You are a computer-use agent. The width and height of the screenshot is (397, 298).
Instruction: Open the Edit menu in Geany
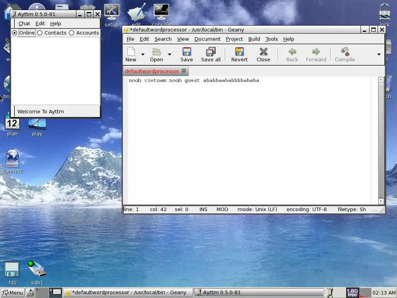144,39
